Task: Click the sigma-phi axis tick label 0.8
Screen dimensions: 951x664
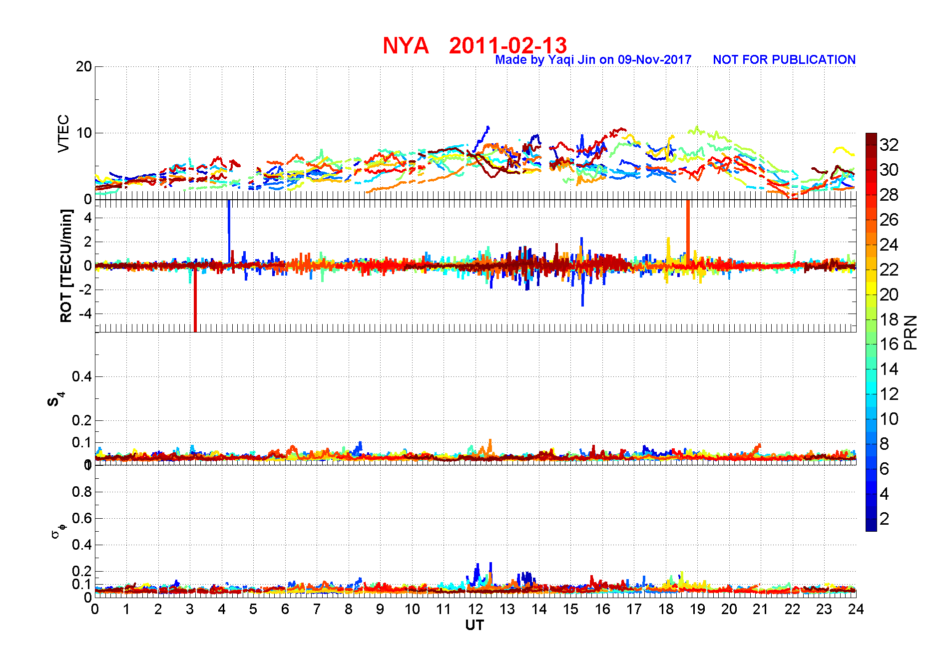Action: coord(82,492)
